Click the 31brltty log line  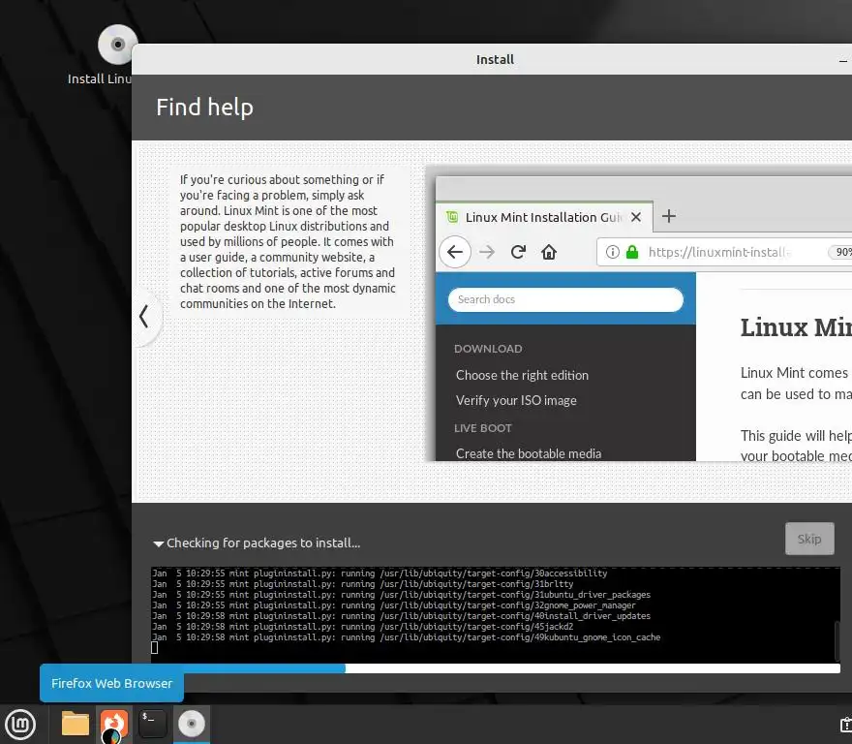coord(363,584)
